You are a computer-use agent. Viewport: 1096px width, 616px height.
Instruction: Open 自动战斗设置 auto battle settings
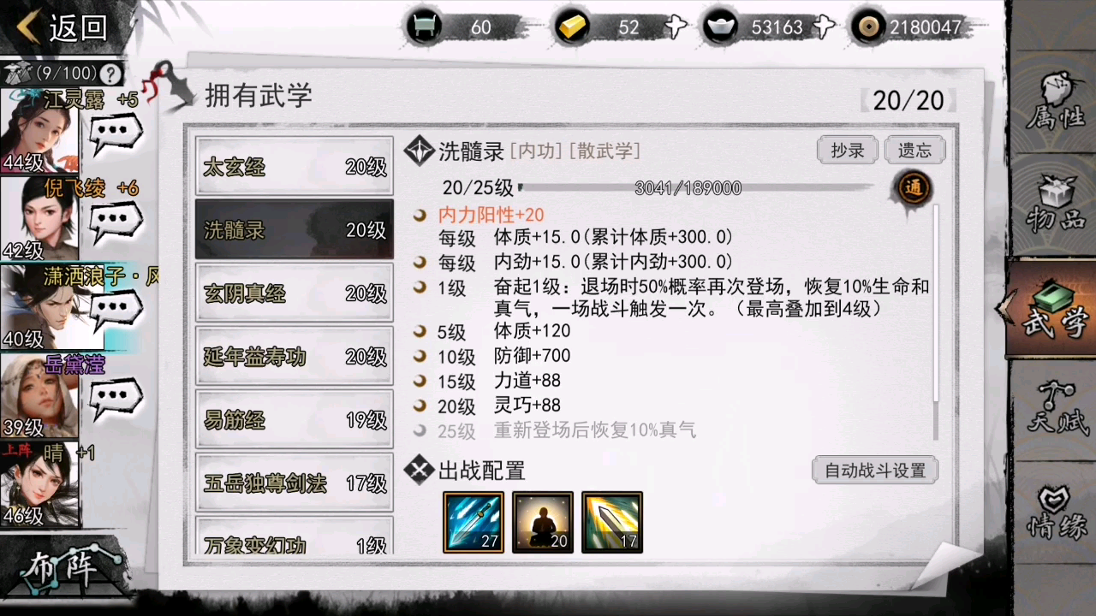pyautogui.click(x=875, y=471)
